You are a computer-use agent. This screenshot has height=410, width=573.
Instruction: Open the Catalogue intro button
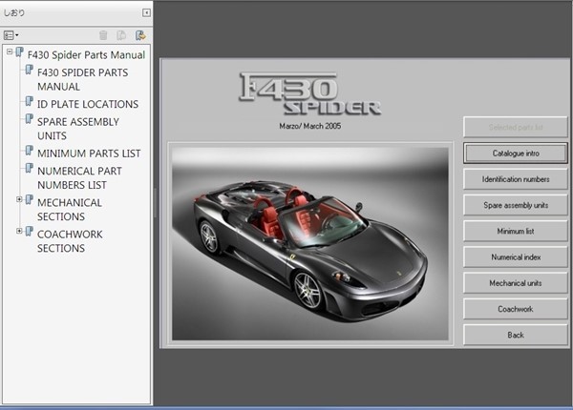click(x=516, y=154)
